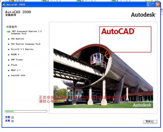Viewport: 163px width, 132px height.
Task: Select the MSXML 6 component item
Action: pos(15,54)
